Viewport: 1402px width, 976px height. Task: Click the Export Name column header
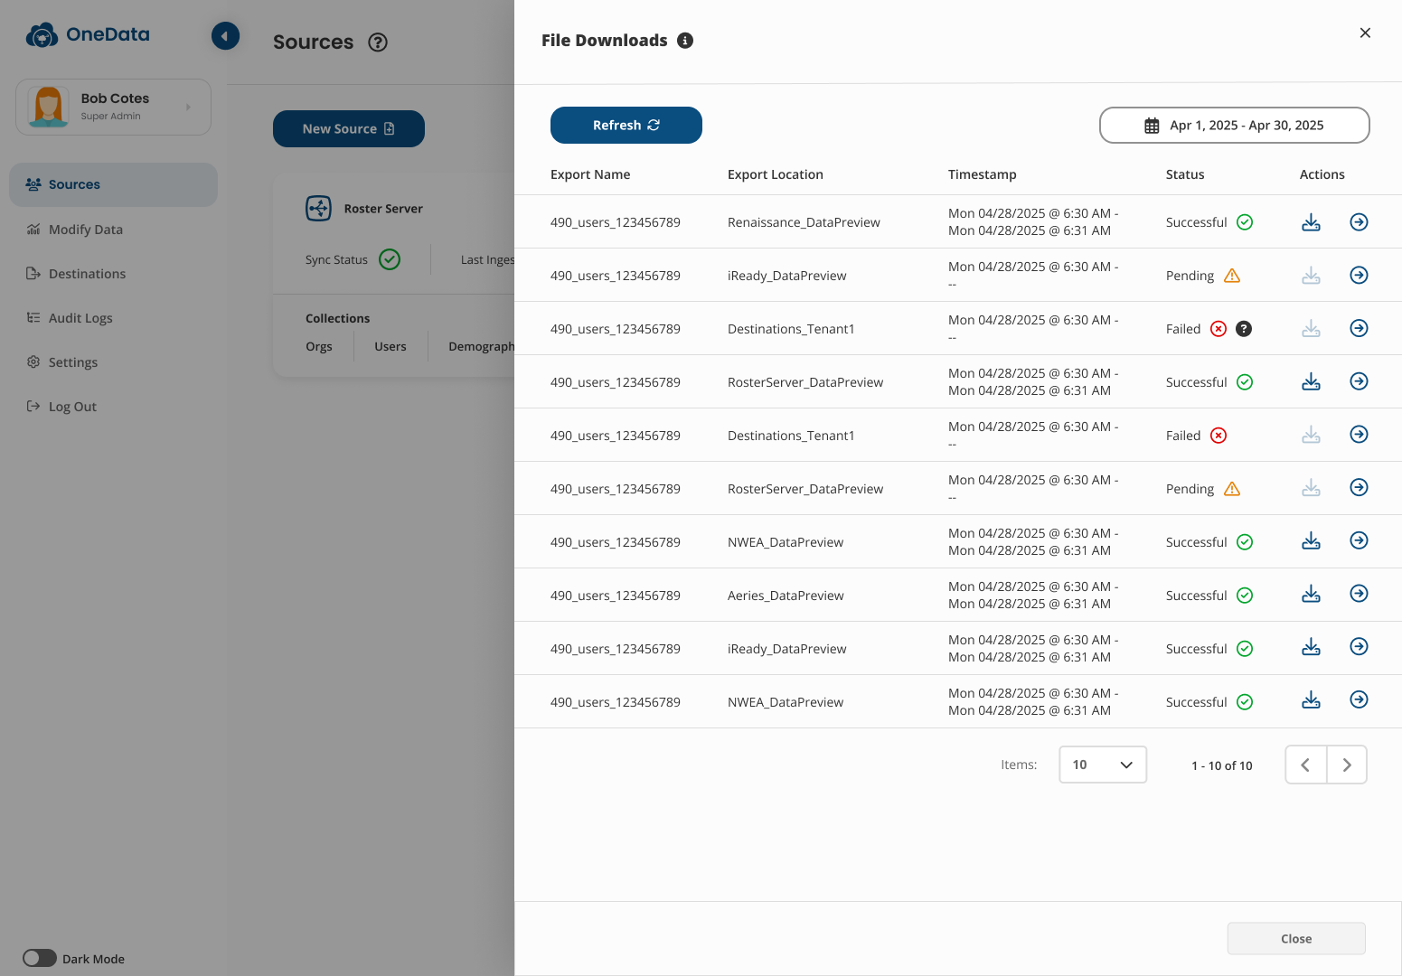(x=590, y=174)
